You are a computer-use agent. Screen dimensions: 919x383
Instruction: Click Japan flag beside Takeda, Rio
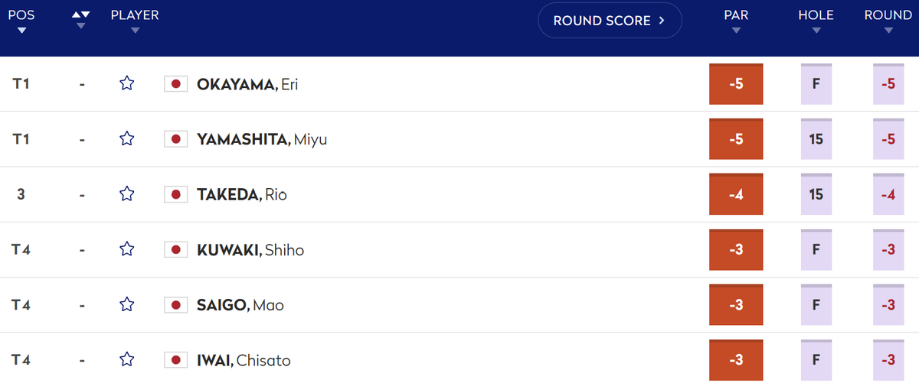click(176, 194)
